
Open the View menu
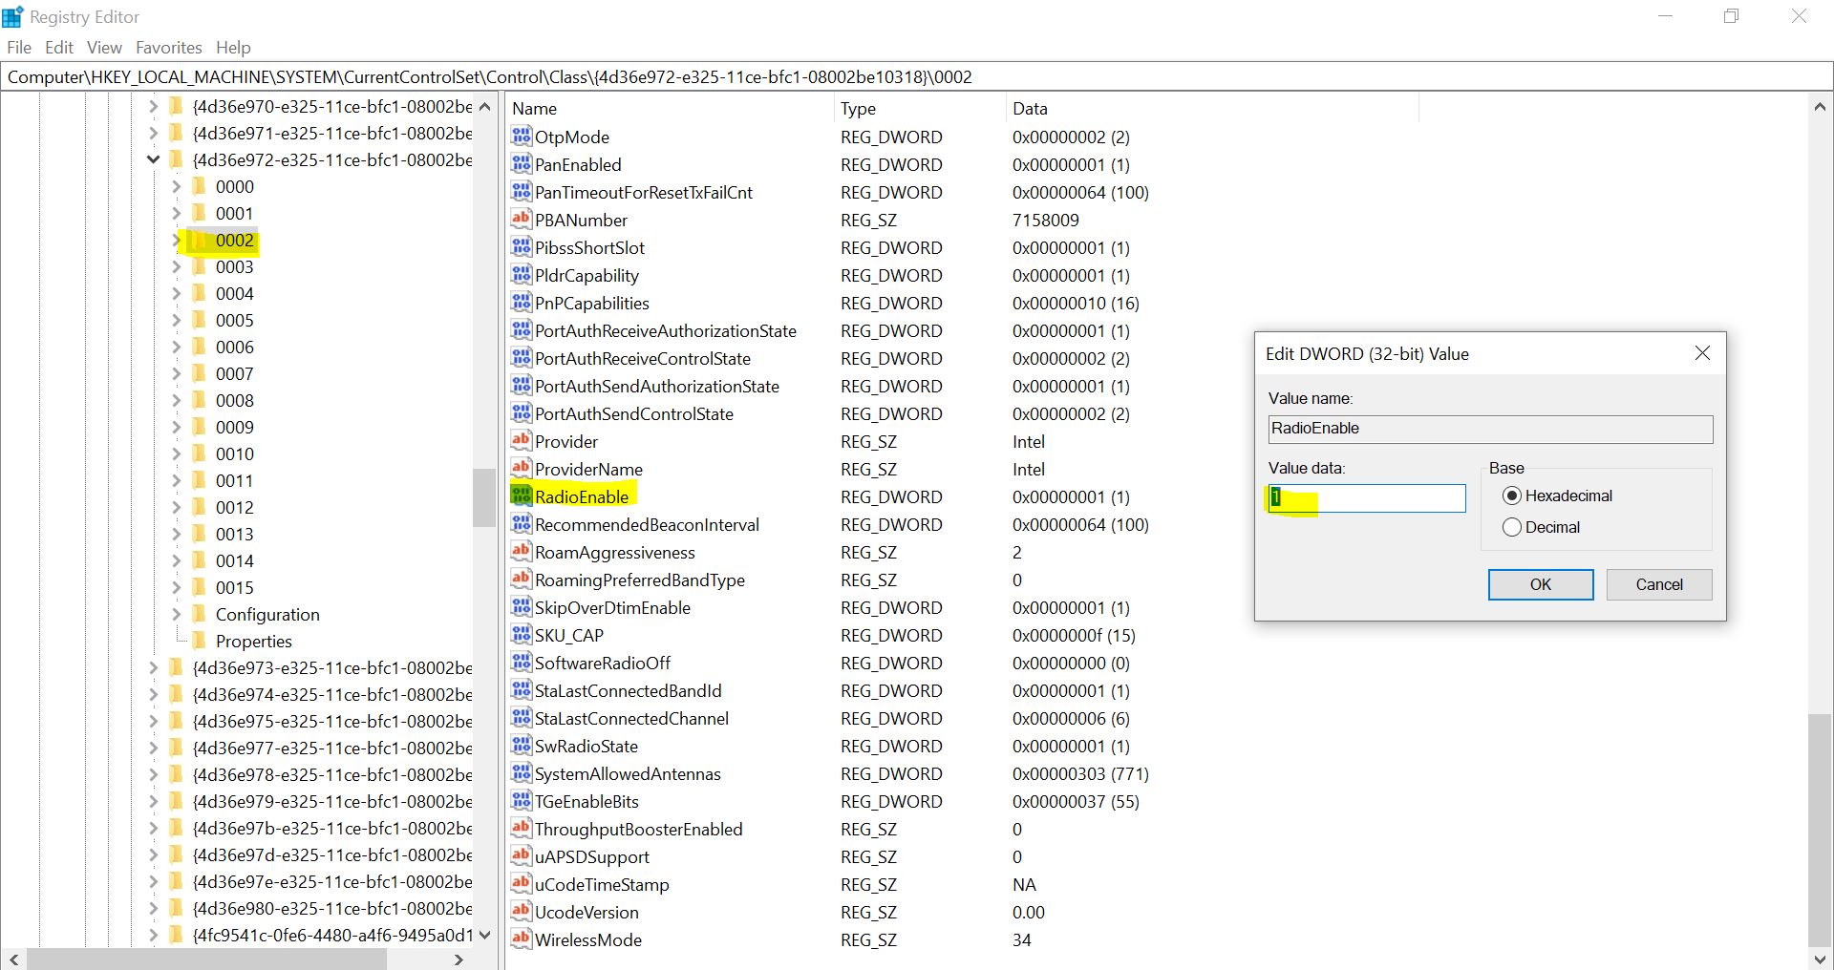pyautogui.click(x=104, y=47)
